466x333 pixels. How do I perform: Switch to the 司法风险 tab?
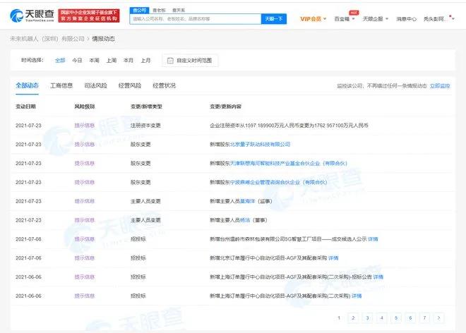coord(95,86)
